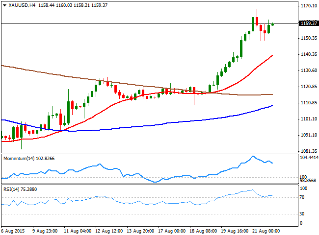The width and height of the screenshot is (319, 235).
Task: Click the 13 Aug 20:00 time label
Action: 140,231
